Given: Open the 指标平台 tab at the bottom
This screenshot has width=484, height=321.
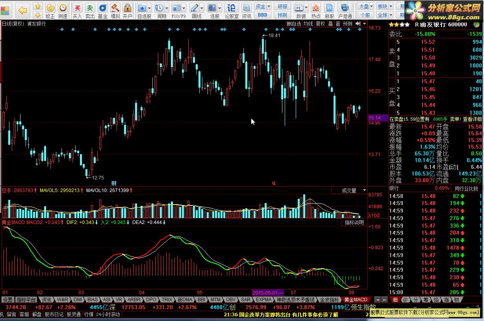Looking at the screenshot, I should (26, 300).
